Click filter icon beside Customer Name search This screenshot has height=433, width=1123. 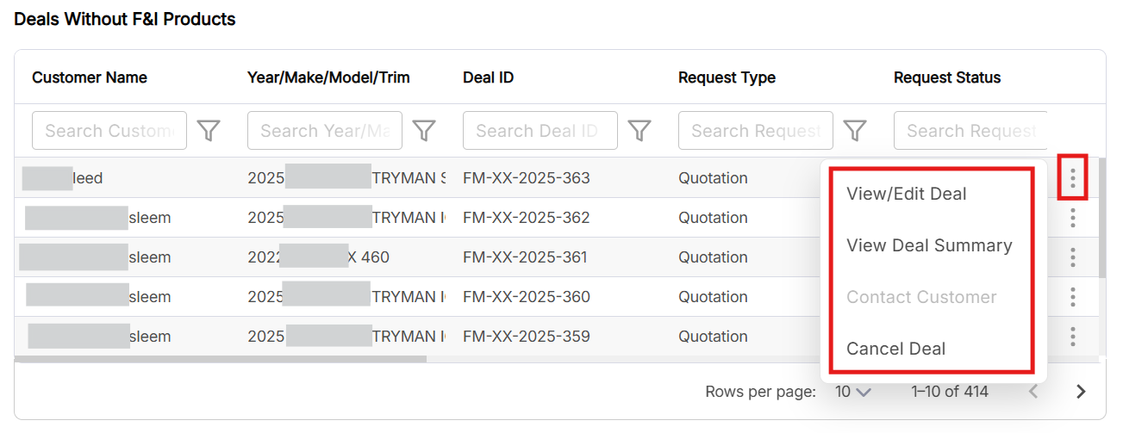coord(209,131)
